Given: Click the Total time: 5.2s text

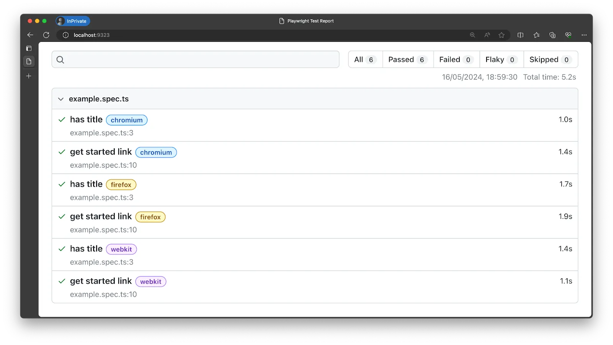Looking at the screenshot, I should pos(549,77).
